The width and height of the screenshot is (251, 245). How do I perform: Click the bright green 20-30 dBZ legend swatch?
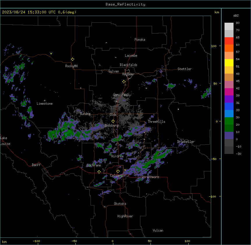229,121
